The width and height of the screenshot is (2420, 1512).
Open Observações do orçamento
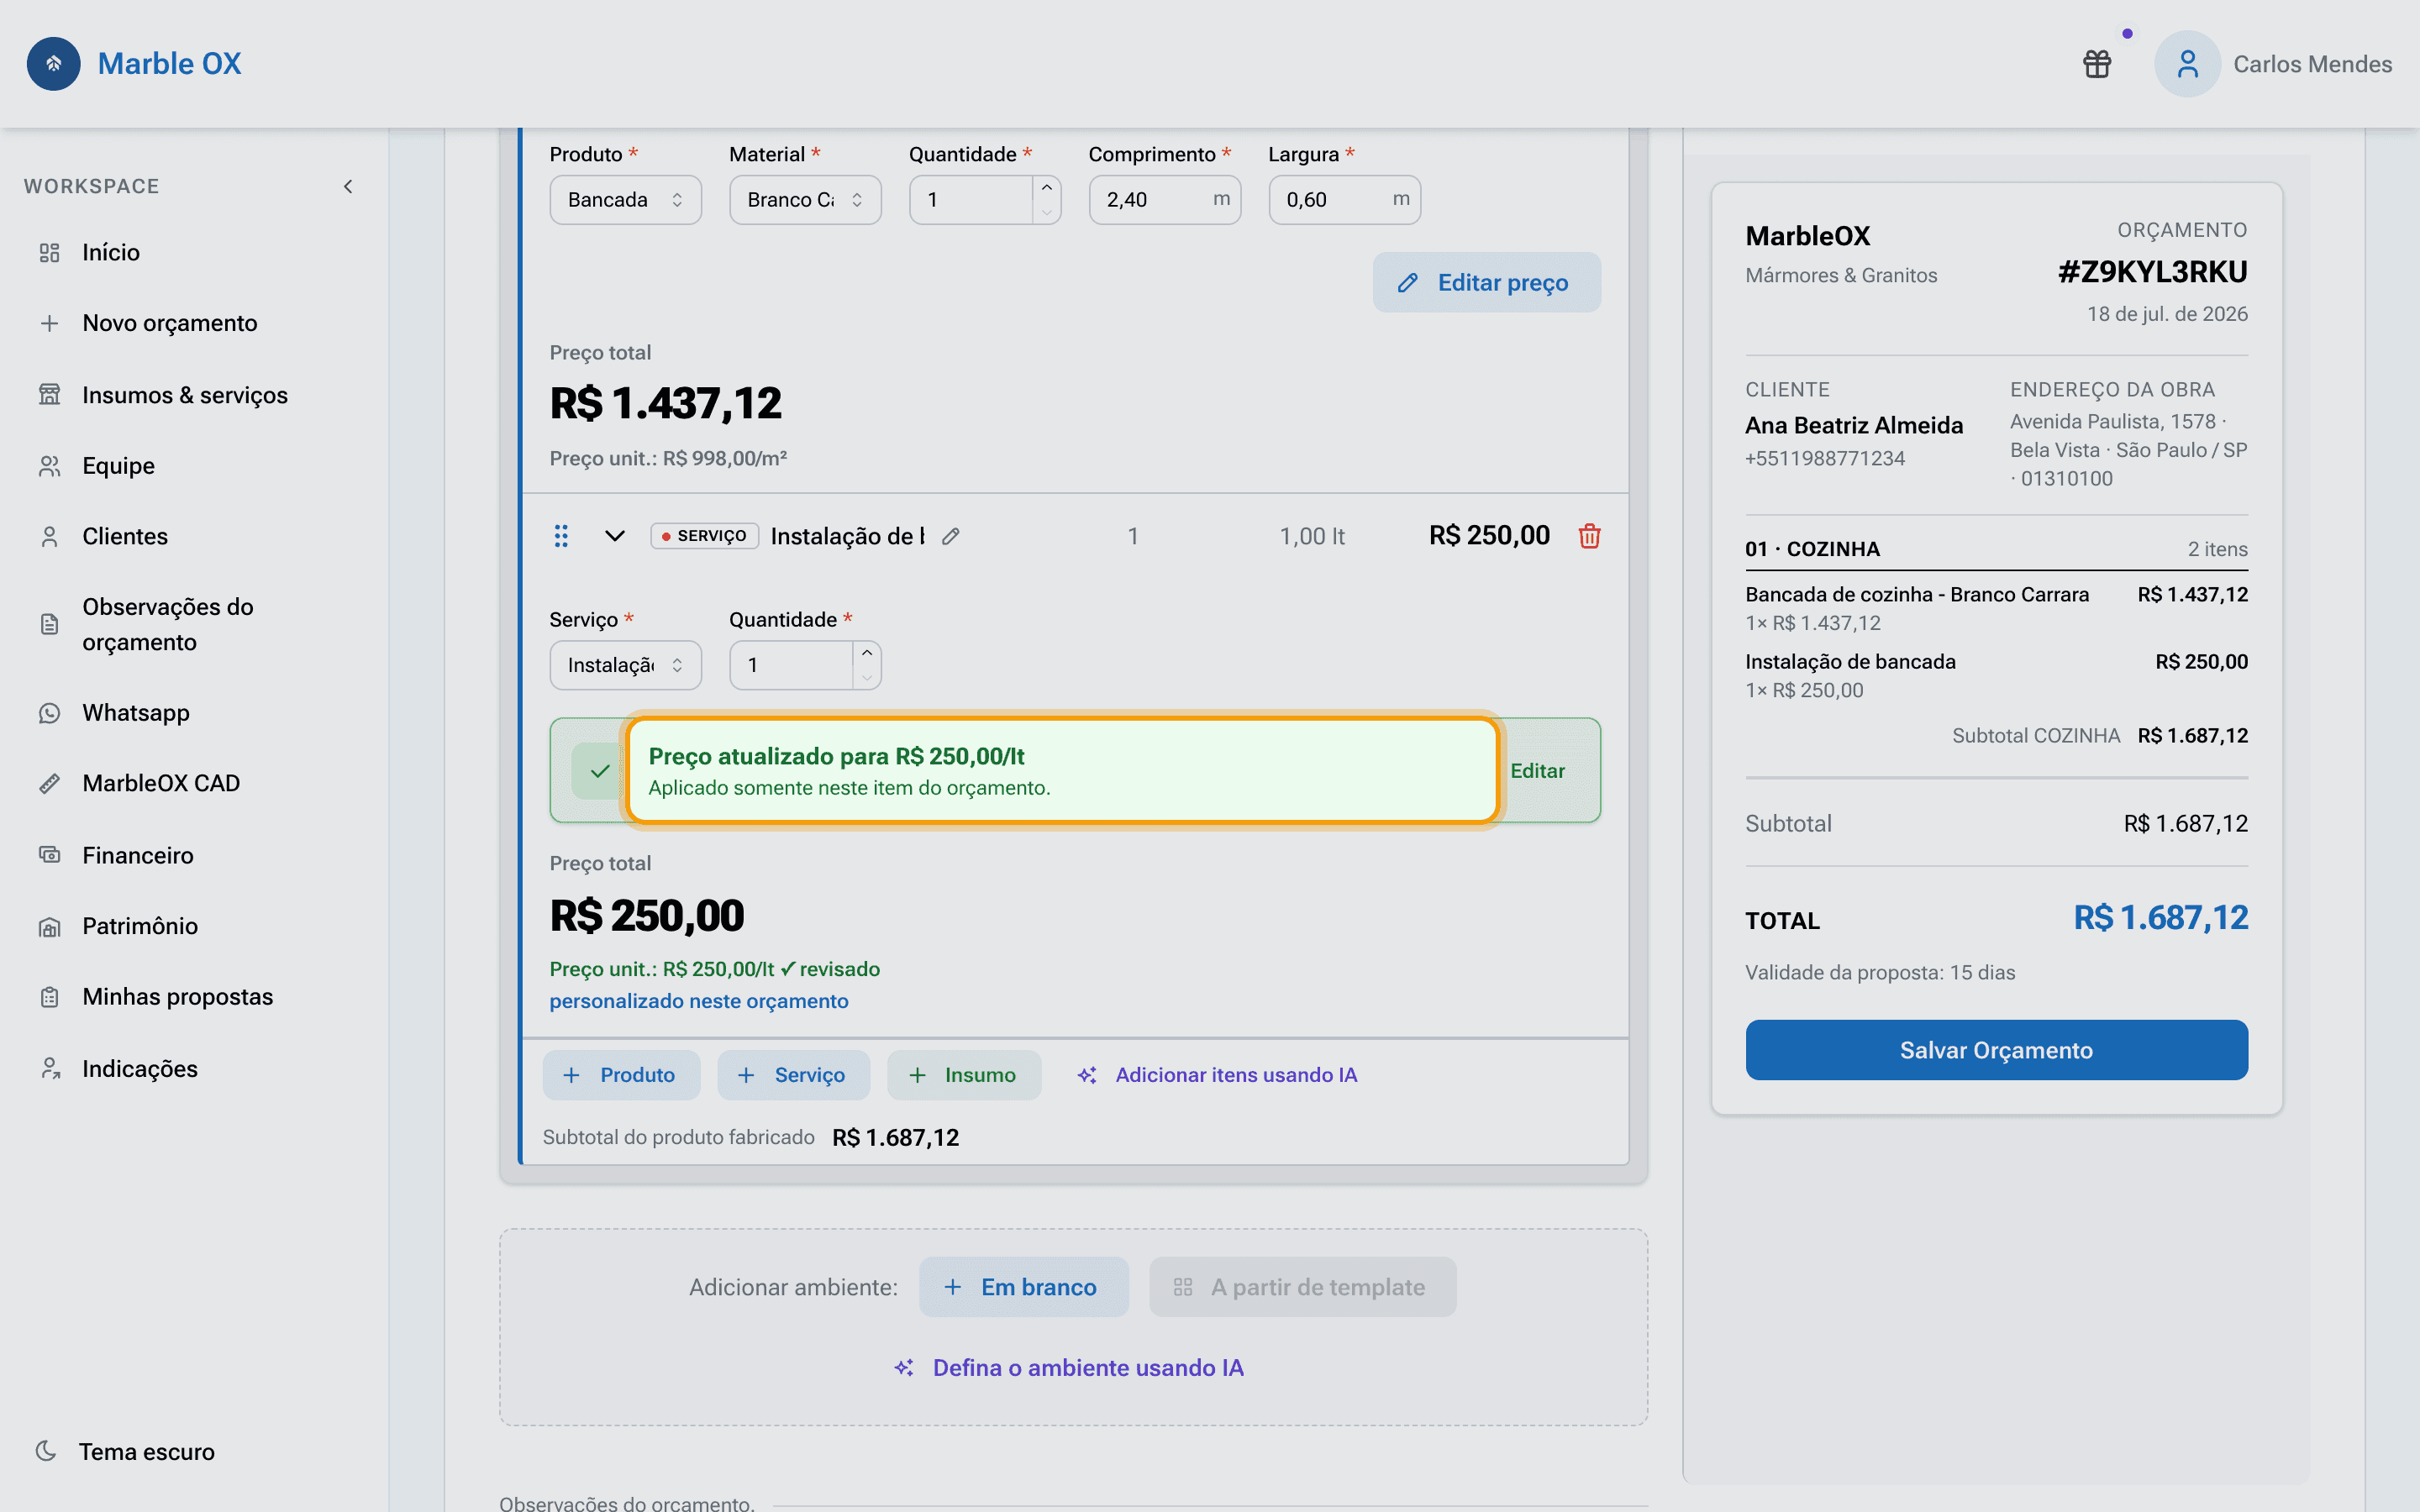point(168,624)
